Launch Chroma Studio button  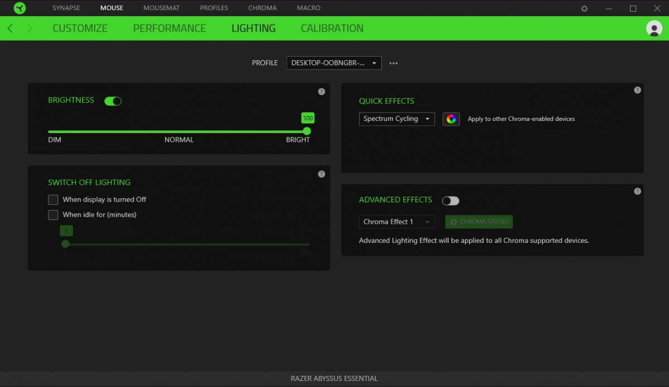coord(479,222)
